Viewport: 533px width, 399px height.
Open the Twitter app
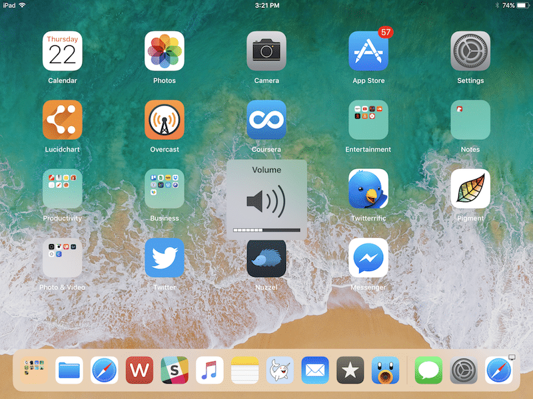pyautogui.click(x=165, y=258)
